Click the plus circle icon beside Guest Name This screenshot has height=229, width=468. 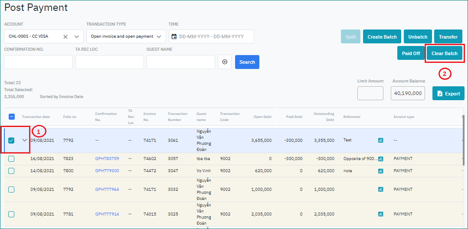[x=225, y=62]
